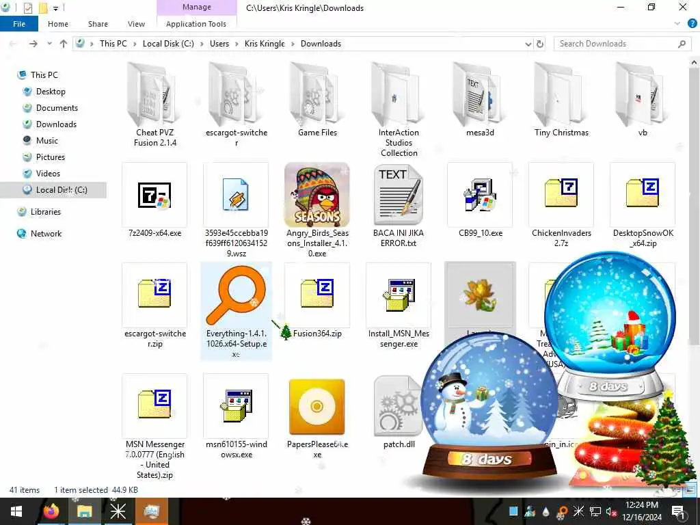This screenshot has width=700, height=525.
Task: Select the BACA INI JIKA ERROR.txt file
Action: tap(399, 205)
